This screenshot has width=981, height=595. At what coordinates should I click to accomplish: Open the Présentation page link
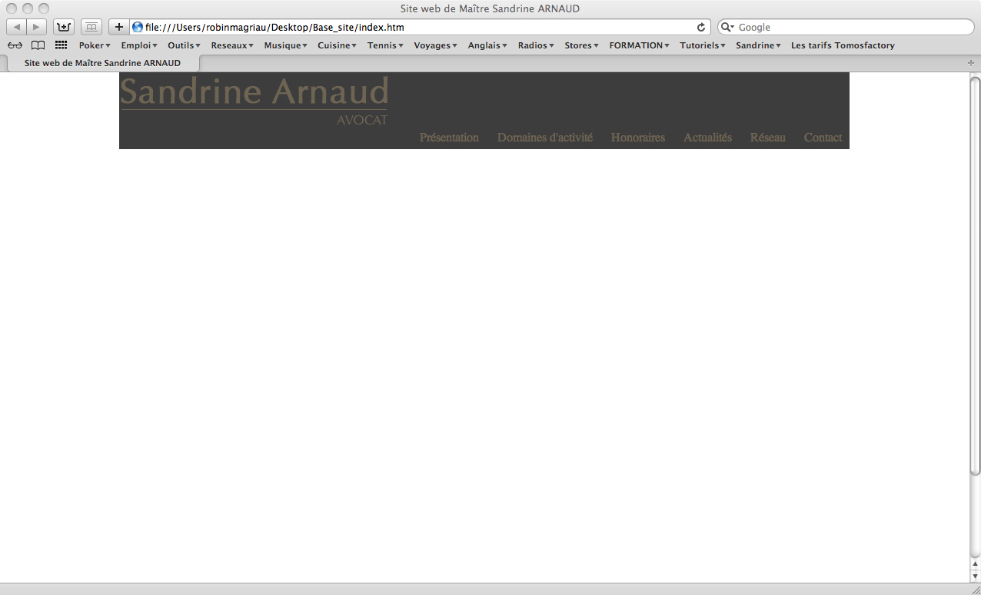coord(449,138)
